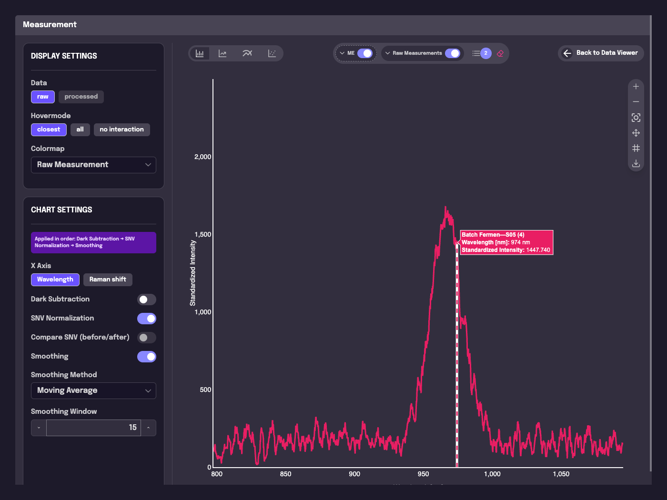Click the 2,000 y-axis tick label
Viewport: 667px width, 500px height.
click(x=202, y=157)
